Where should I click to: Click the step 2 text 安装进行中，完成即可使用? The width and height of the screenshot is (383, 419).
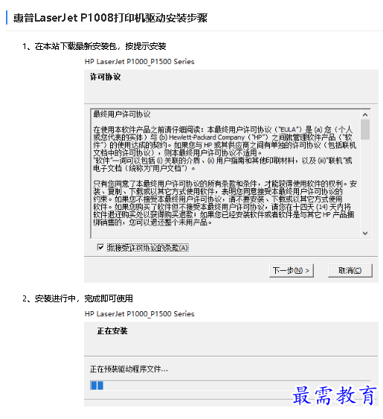click(x=83, y=298)
